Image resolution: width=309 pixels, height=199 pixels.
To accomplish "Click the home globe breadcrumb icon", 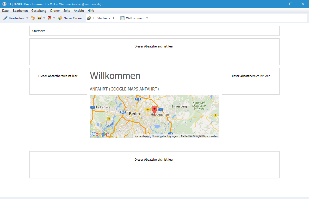I will [x=89, y=18].
